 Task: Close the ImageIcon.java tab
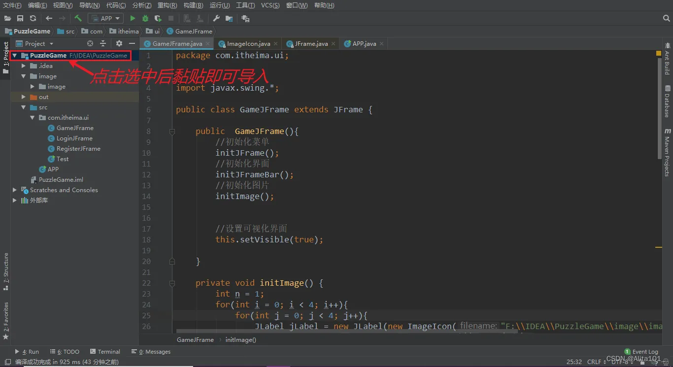point(275,43)
